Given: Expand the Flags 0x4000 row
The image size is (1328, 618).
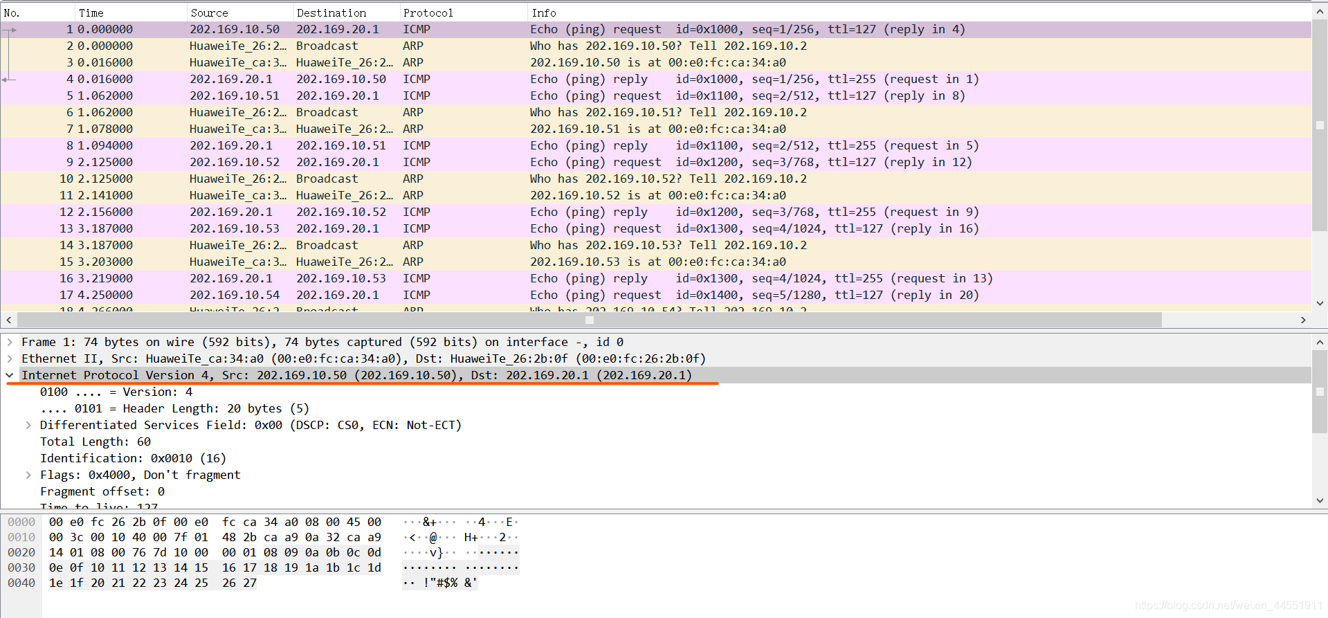Looking at the screenshot, I should coord(28,475).
